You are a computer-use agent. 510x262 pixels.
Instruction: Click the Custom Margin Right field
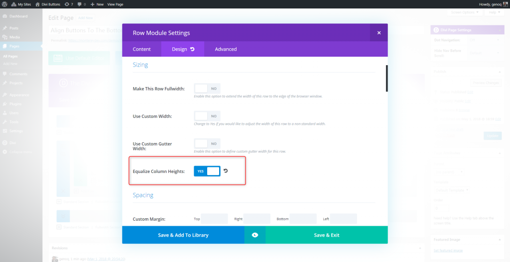[257, 219]
